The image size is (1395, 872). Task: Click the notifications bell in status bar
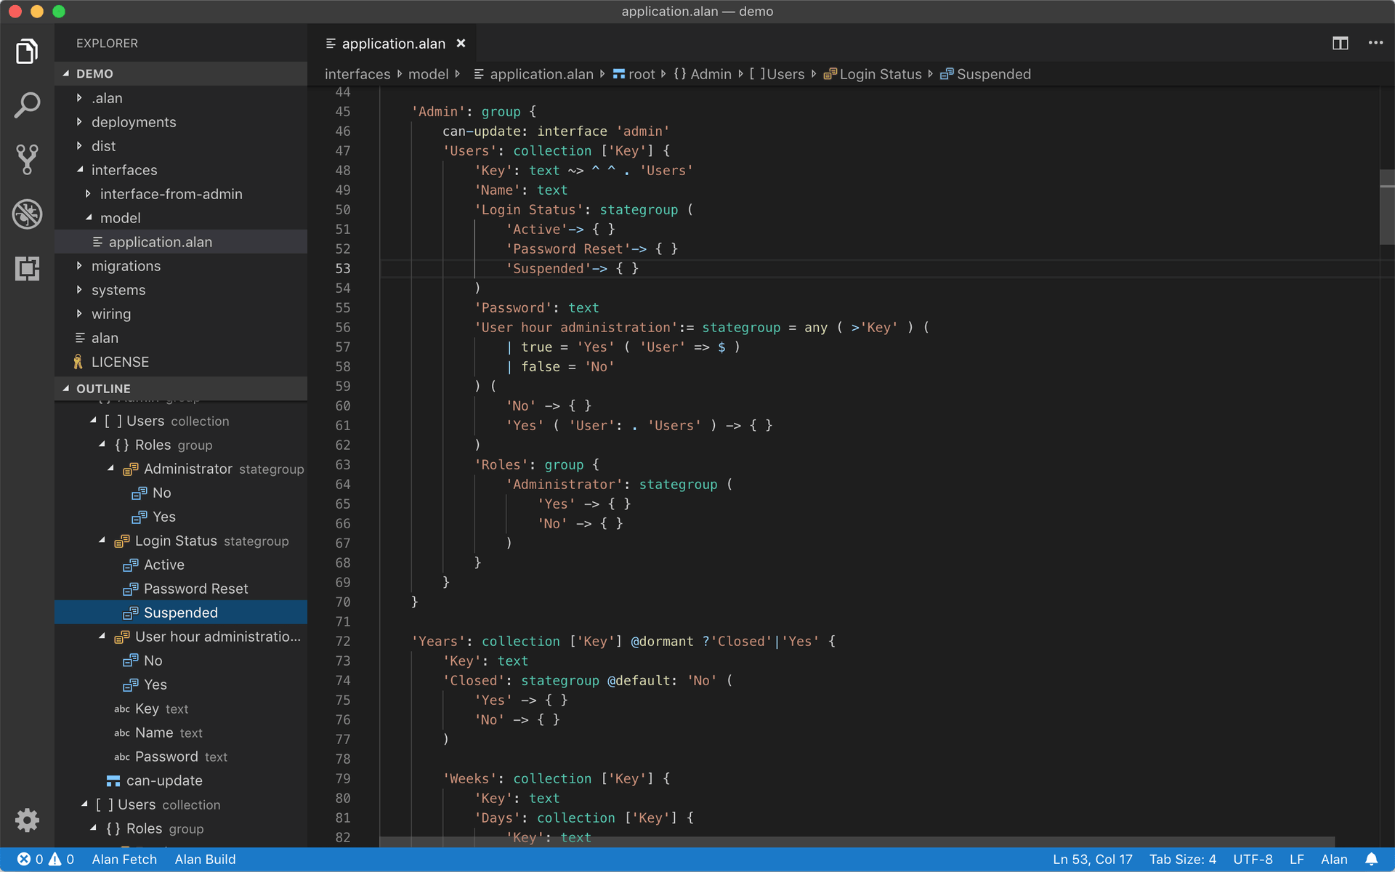click(x=1371, y=859)
